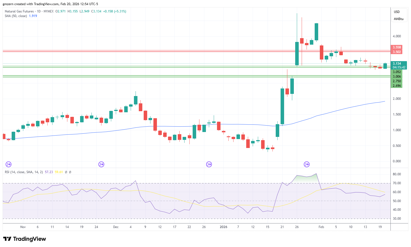The image size is (411, 247).
Task: Click the red 3.558 price label
Action: coord(397,47)
